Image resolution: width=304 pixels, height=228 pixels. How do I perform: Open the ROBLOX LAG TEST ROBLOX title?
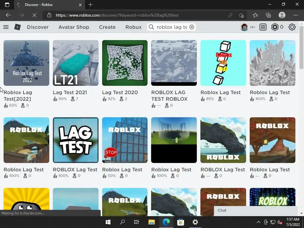[169, 96]
